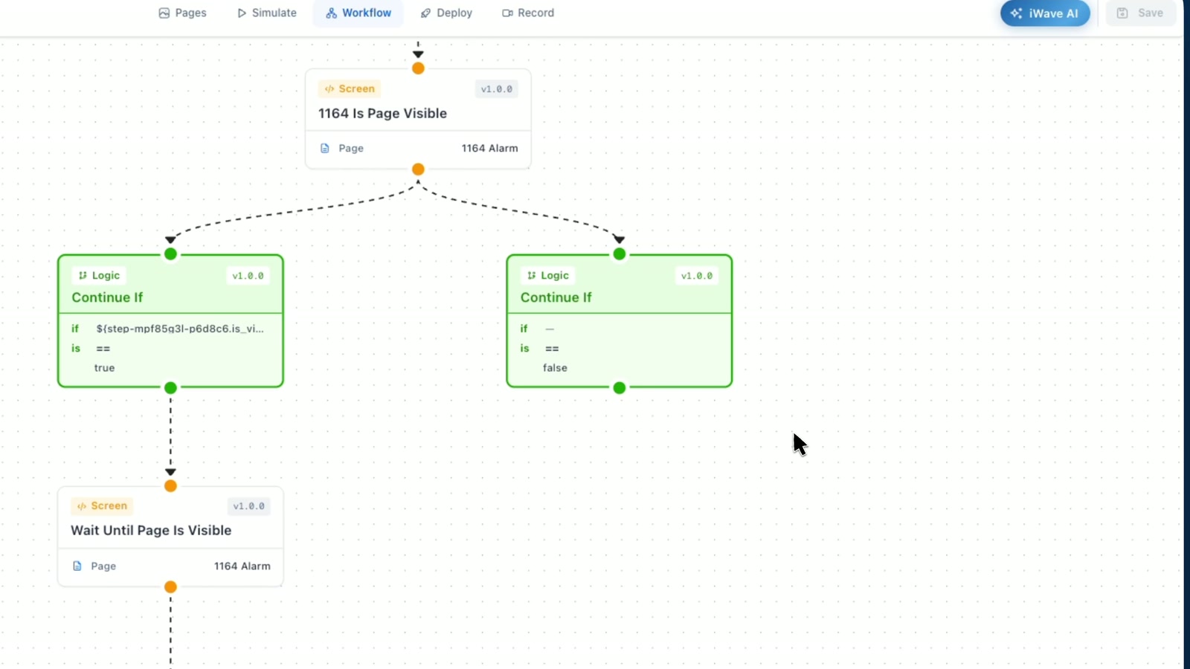Image resolution: width=1190 pixels, height=669 pixels.
Task: Click the Save button
Action: coord(1141,13)
